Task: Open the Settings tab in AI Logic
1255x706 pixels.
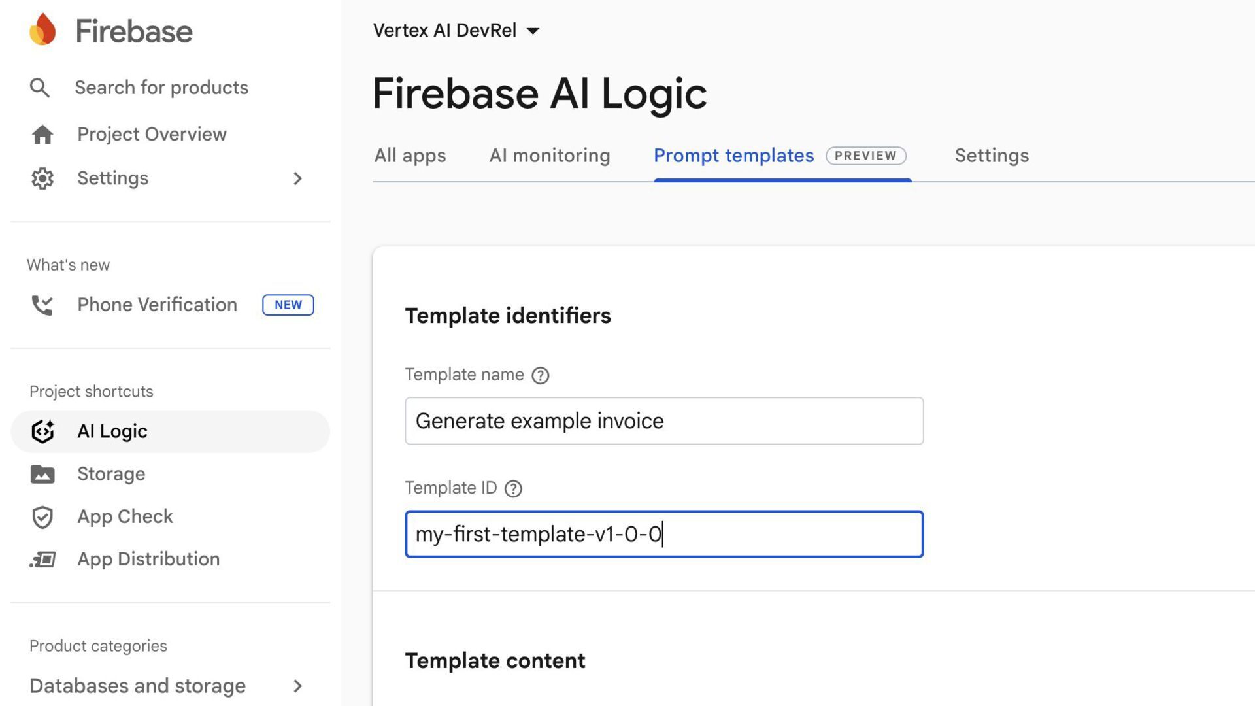Action: click(x=992, y=156)
